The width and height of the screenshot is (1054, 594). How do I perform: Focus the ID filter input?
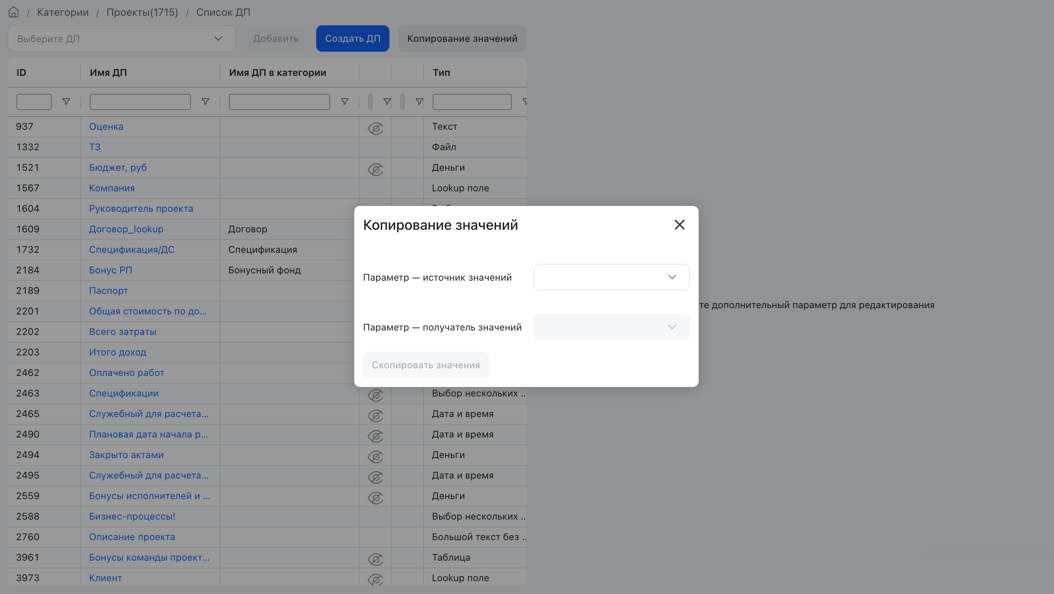point(34,102)
